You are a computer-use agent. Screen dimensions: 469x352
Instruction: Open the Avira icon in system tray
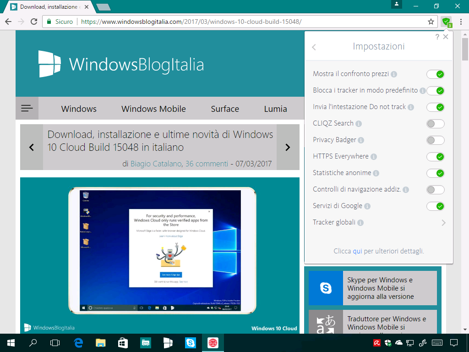tap(376, 343)
